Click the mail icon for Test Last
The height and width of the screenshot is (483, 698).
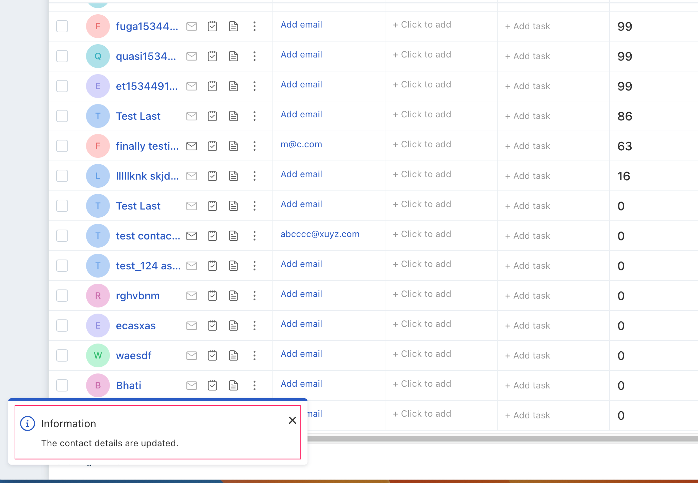(192, 116)
